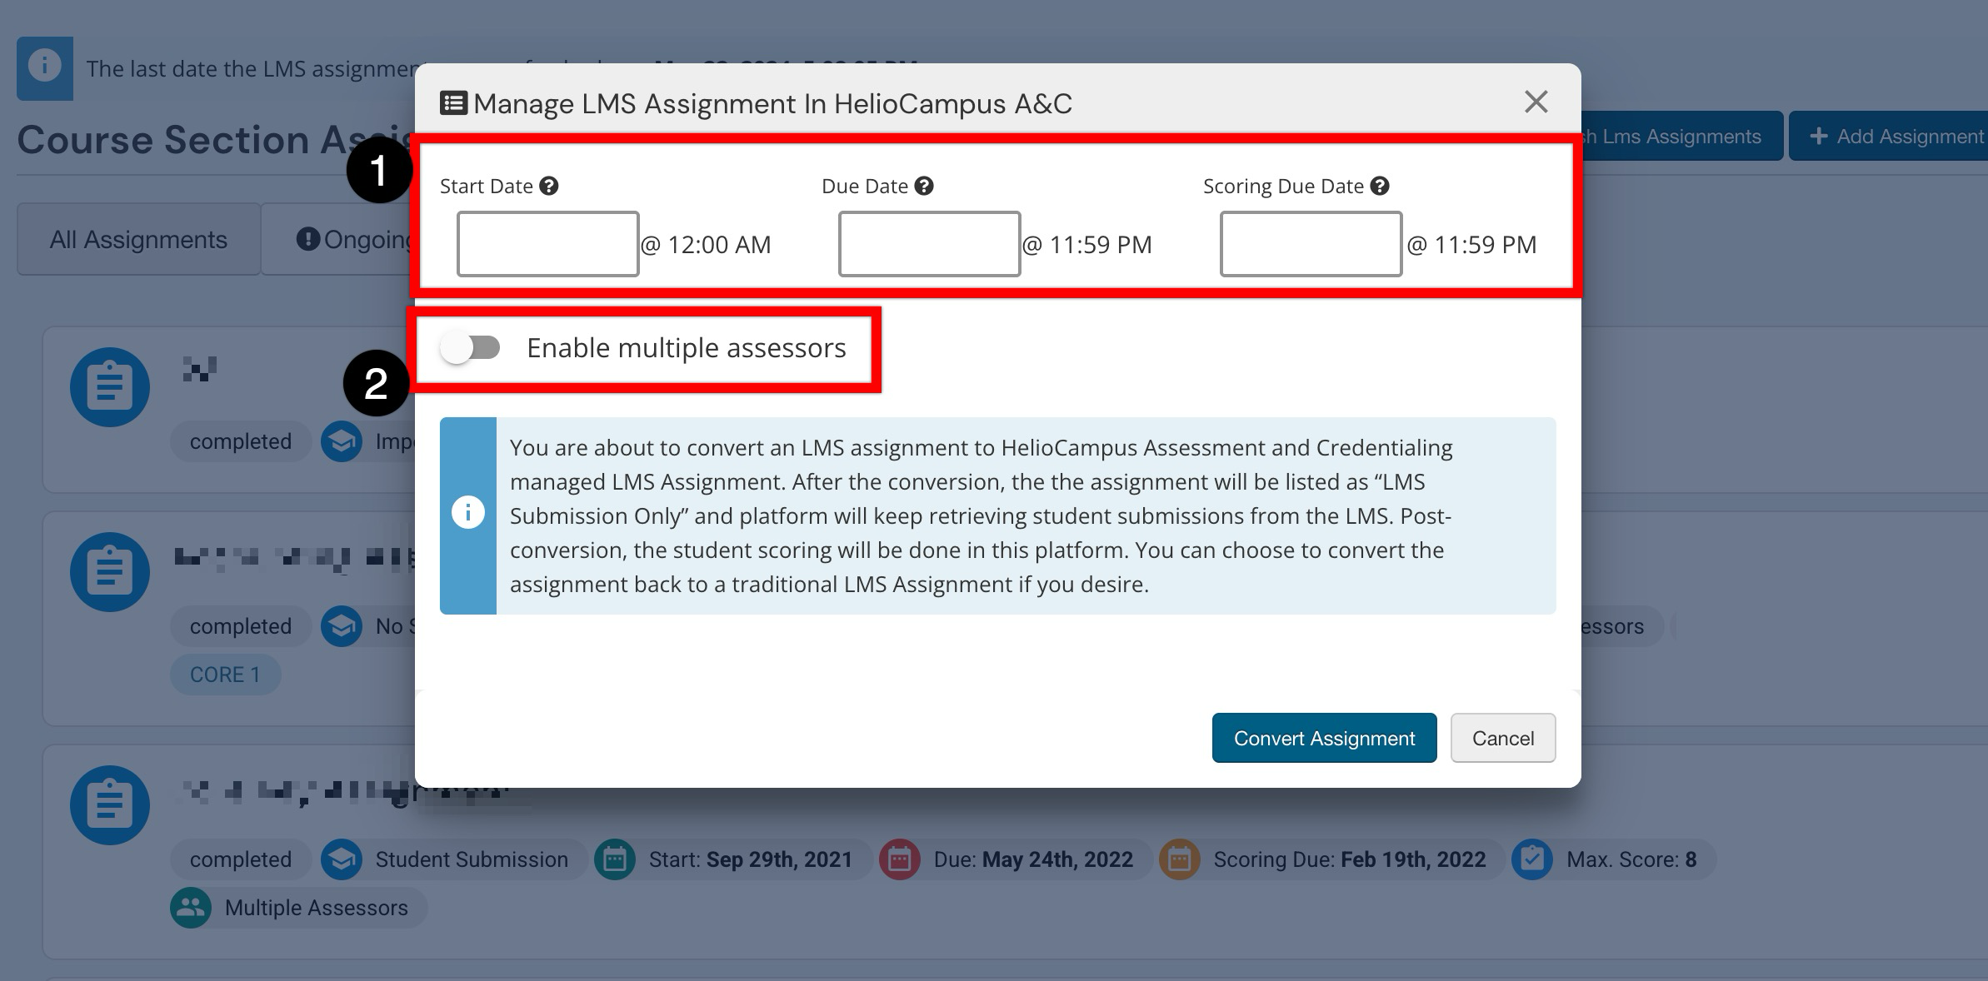Open the Ongoing assignments tab
Screen dimensions: 1988x981
(x=354, y=240)
